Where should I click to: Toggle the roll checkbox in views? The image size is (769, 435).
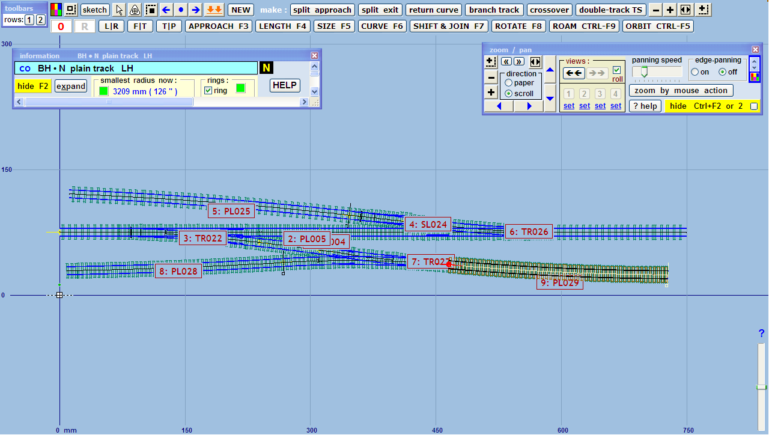pyautogui.click(x=617, y=70)
